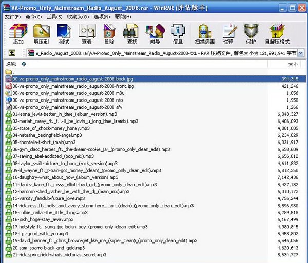This screenshot has width=308, height=263.
Task: Select 15-colbie_caillat-the_little_things.mp3
Action: [50, 213]
